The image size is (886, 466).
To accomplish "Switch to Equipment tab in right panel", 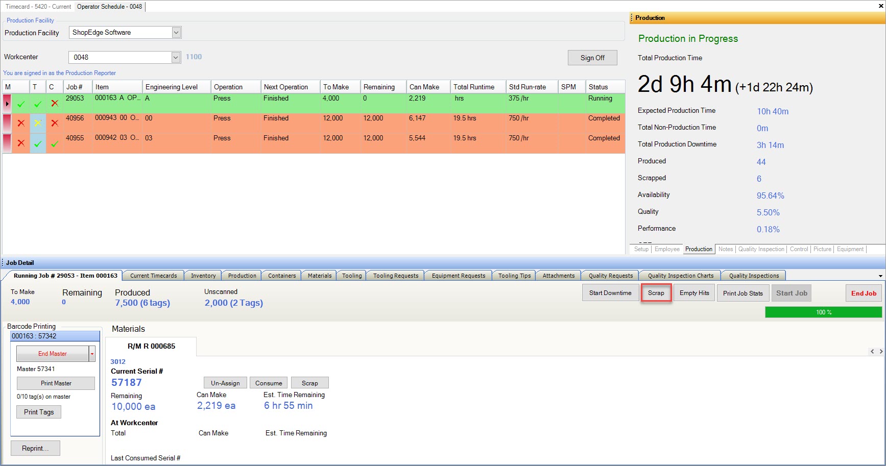I will tap(850, 249).
